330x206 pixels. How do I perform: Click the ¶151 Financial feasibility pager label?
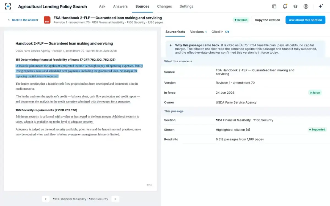pos(80,199)
